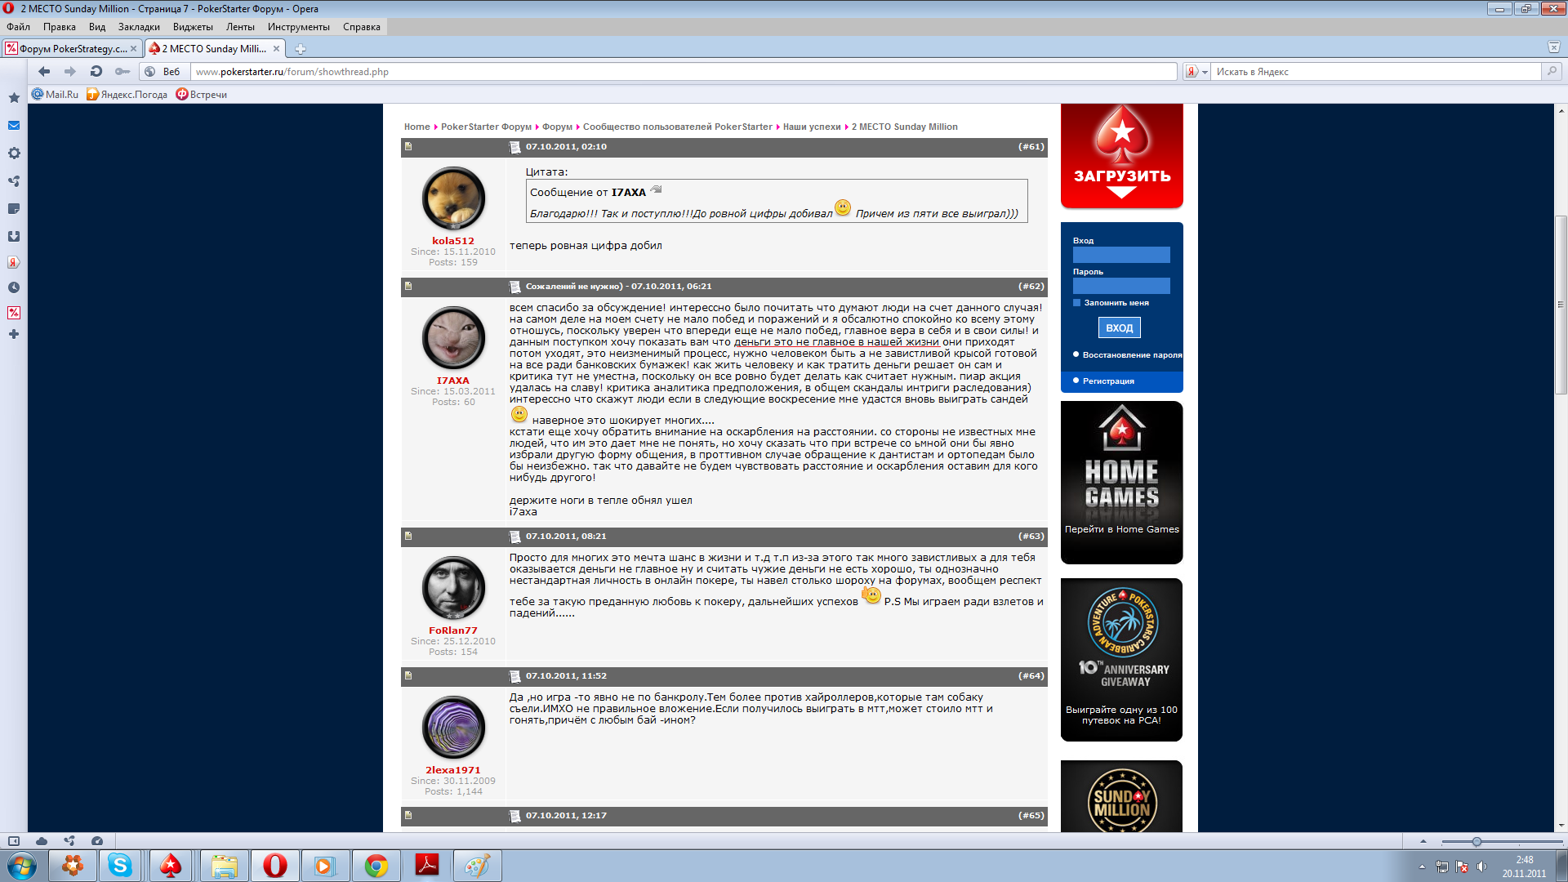Click the password wand key icon
1568x882 pixels.
pyautogui.click(x=122, y=72)
